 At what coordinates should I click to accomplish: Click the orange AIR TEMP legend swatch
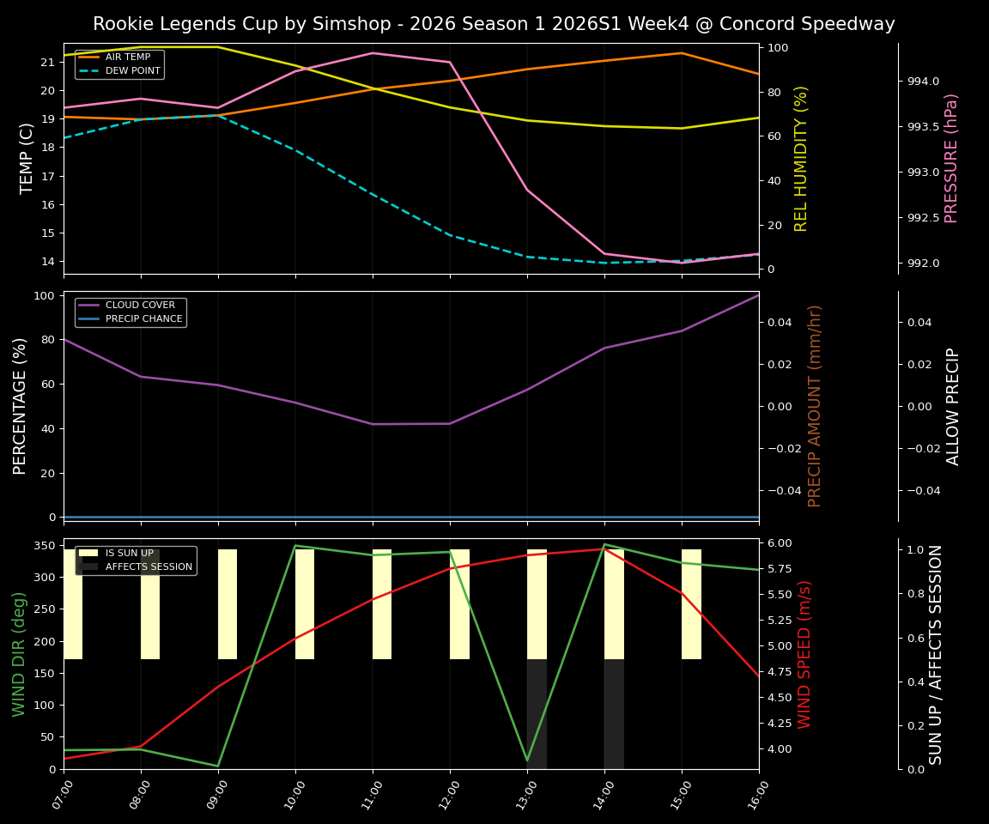coord(89,56)
